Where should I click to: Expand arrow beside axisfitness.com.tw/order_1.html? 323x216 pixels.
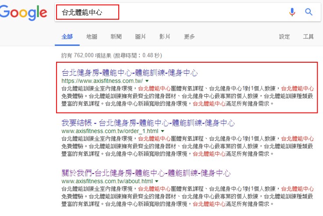[x=163, y=131]
